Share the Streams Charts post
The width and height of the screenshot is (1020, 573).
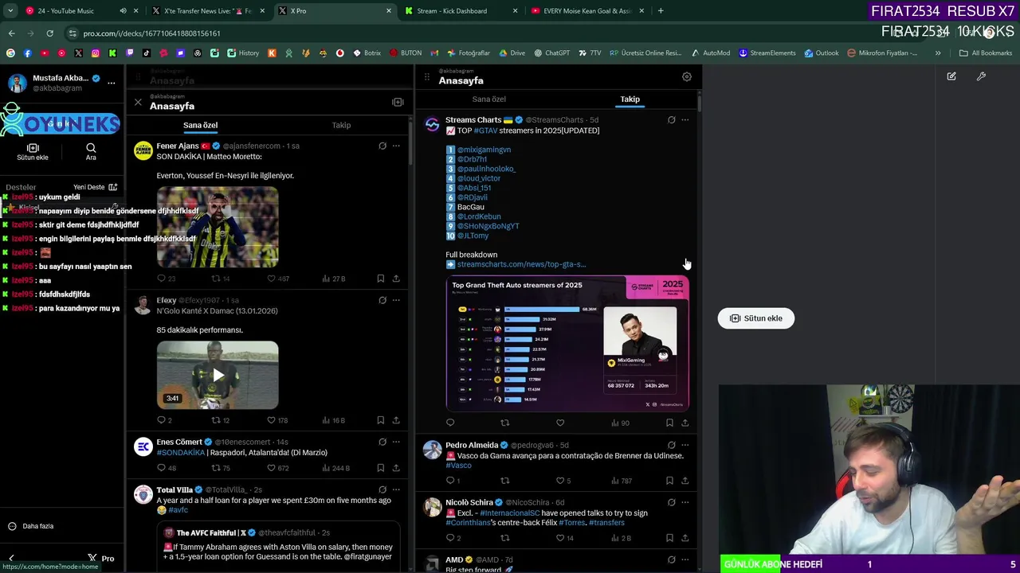(685, 423)
